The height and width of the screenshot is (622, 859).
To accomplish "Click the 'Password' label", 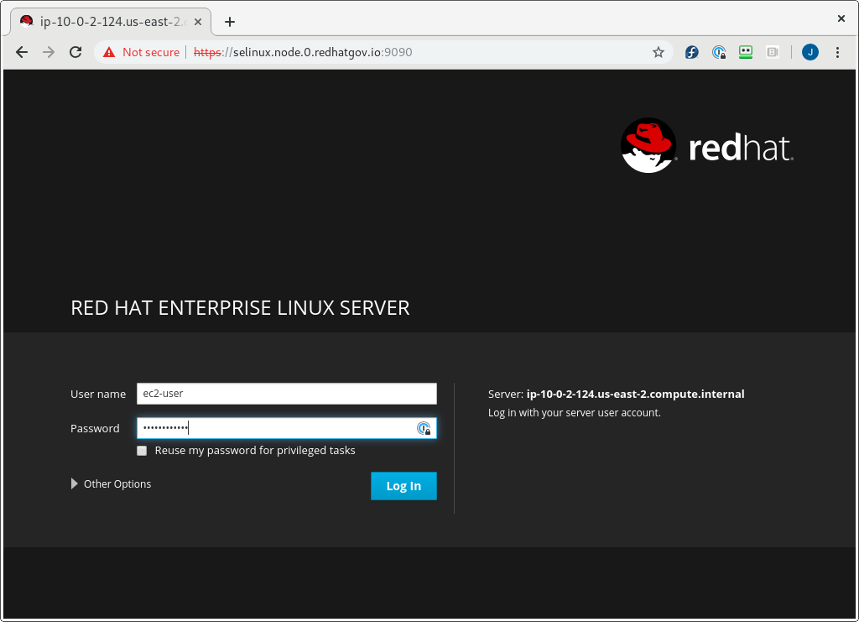I will [x=95, y=429].
